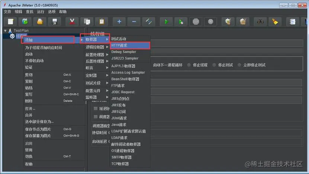Image resolution: width=309 pixels, height=174 pixels.
Task: Collapse the Test Plan tree node
Action: click(x=5, y=31)
